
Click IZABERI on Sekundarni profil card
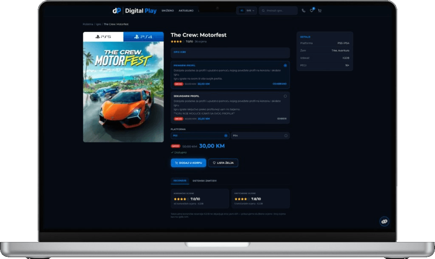[282, 119]
